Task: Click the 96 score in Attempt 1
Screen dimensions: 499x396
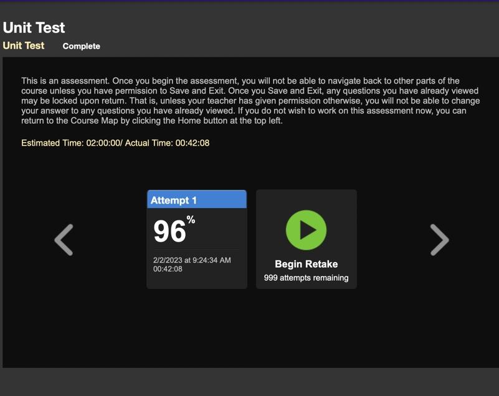Action: (x=169, y=232)
